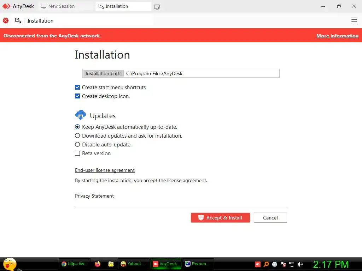Enable the Beta version checkbox
This screenshot has height=271, width=362.
pos(77,153)
